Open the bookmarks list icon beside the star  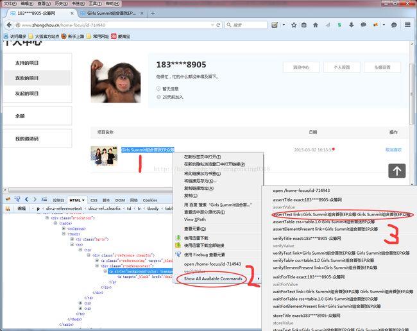pyautogui.click(x=304, y=25)
